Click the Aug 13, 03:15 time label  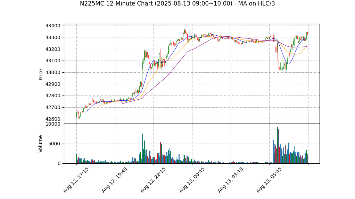point(231,180)
